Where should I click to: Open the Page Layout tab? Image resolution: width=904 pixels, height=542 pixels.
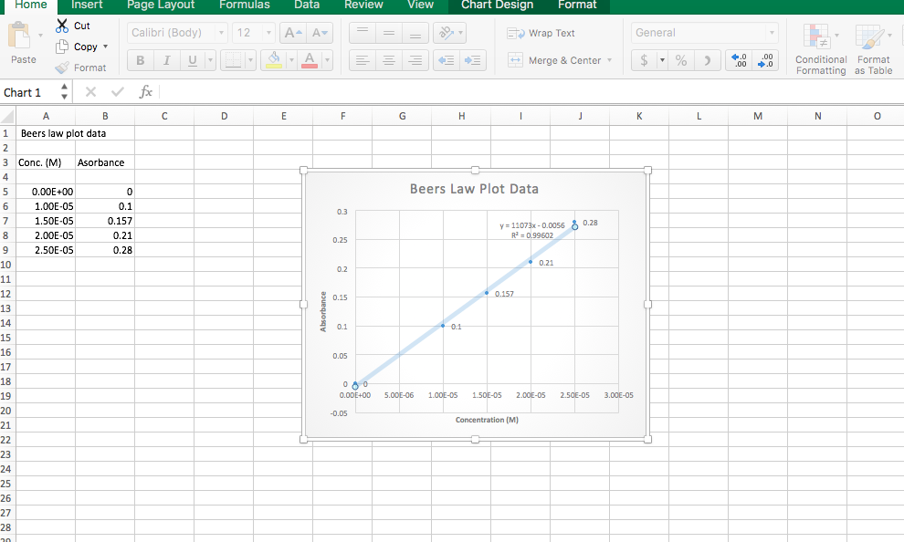click(x=161, y=5)
